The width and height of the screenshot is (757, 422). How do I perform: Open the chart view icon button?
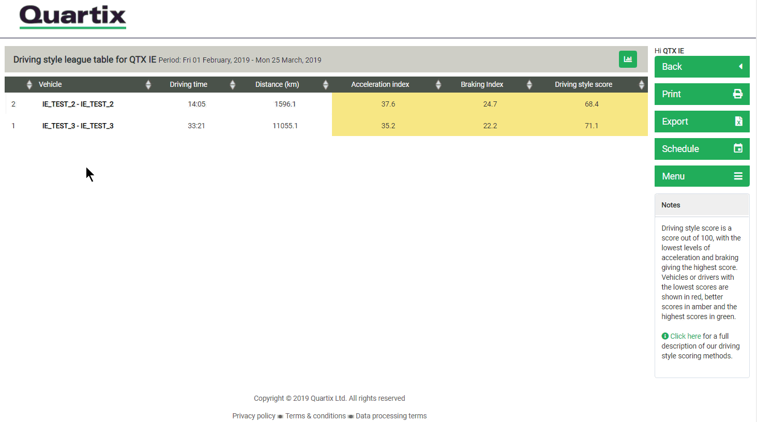click(x=628, y=59)
